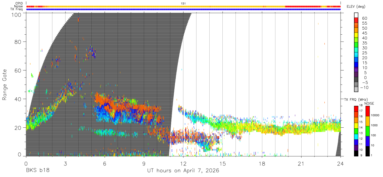Click the ELEV (deg) colorbar title
Viewport: 383px width, 177px height.
[x=356, y=6]
